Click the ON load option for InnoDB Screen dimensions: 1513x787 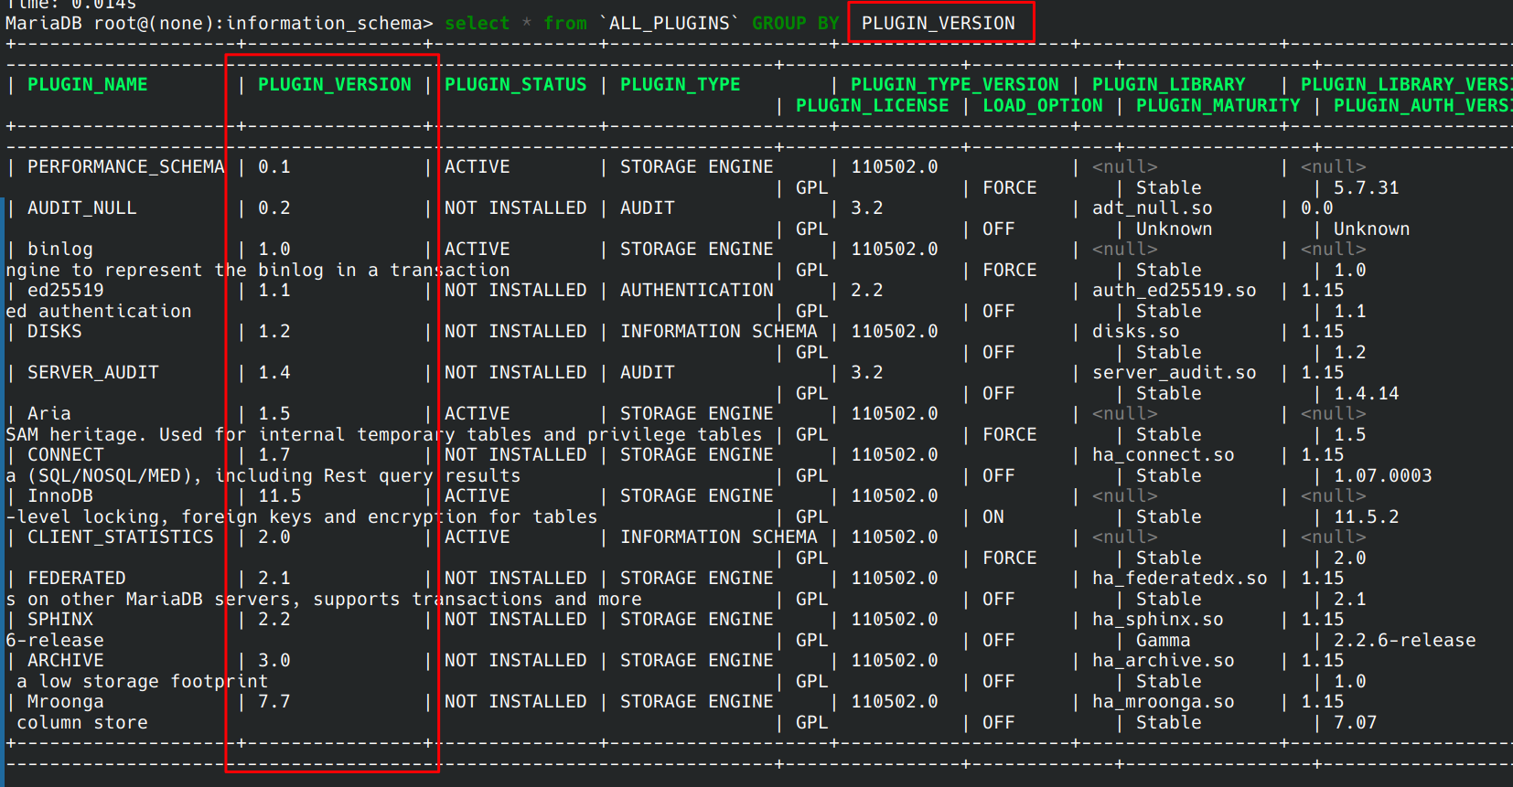(993, 517)
